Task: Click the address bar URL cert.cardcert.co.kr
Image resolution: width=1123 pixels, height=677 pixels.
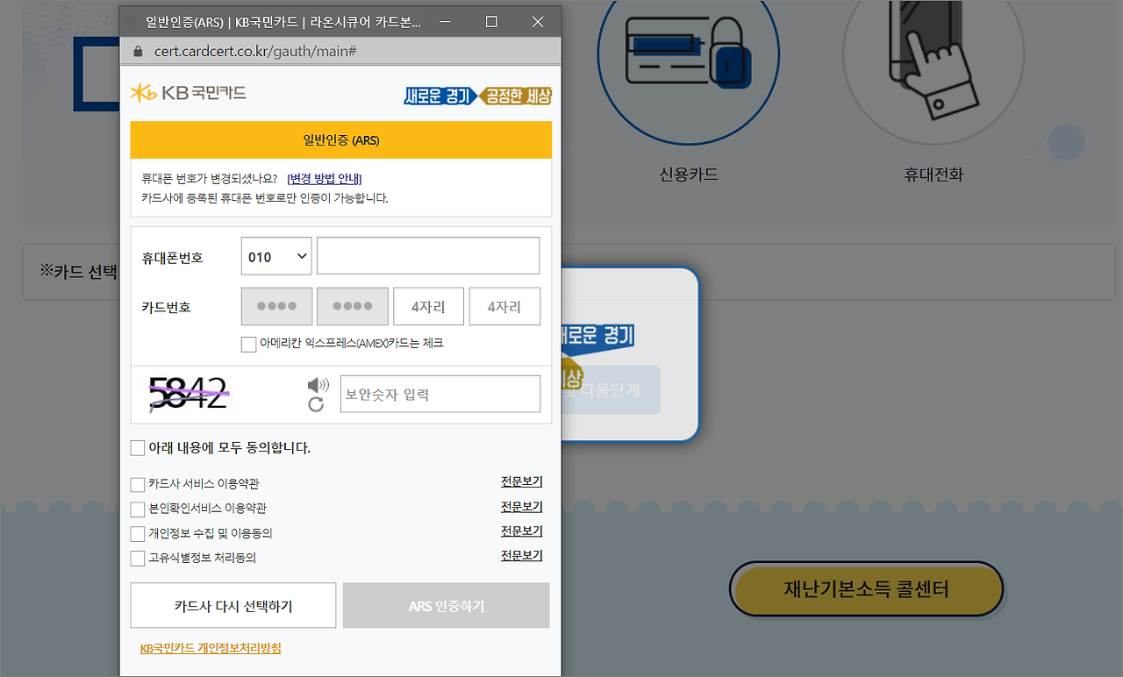Action: (x=255, y=52)
